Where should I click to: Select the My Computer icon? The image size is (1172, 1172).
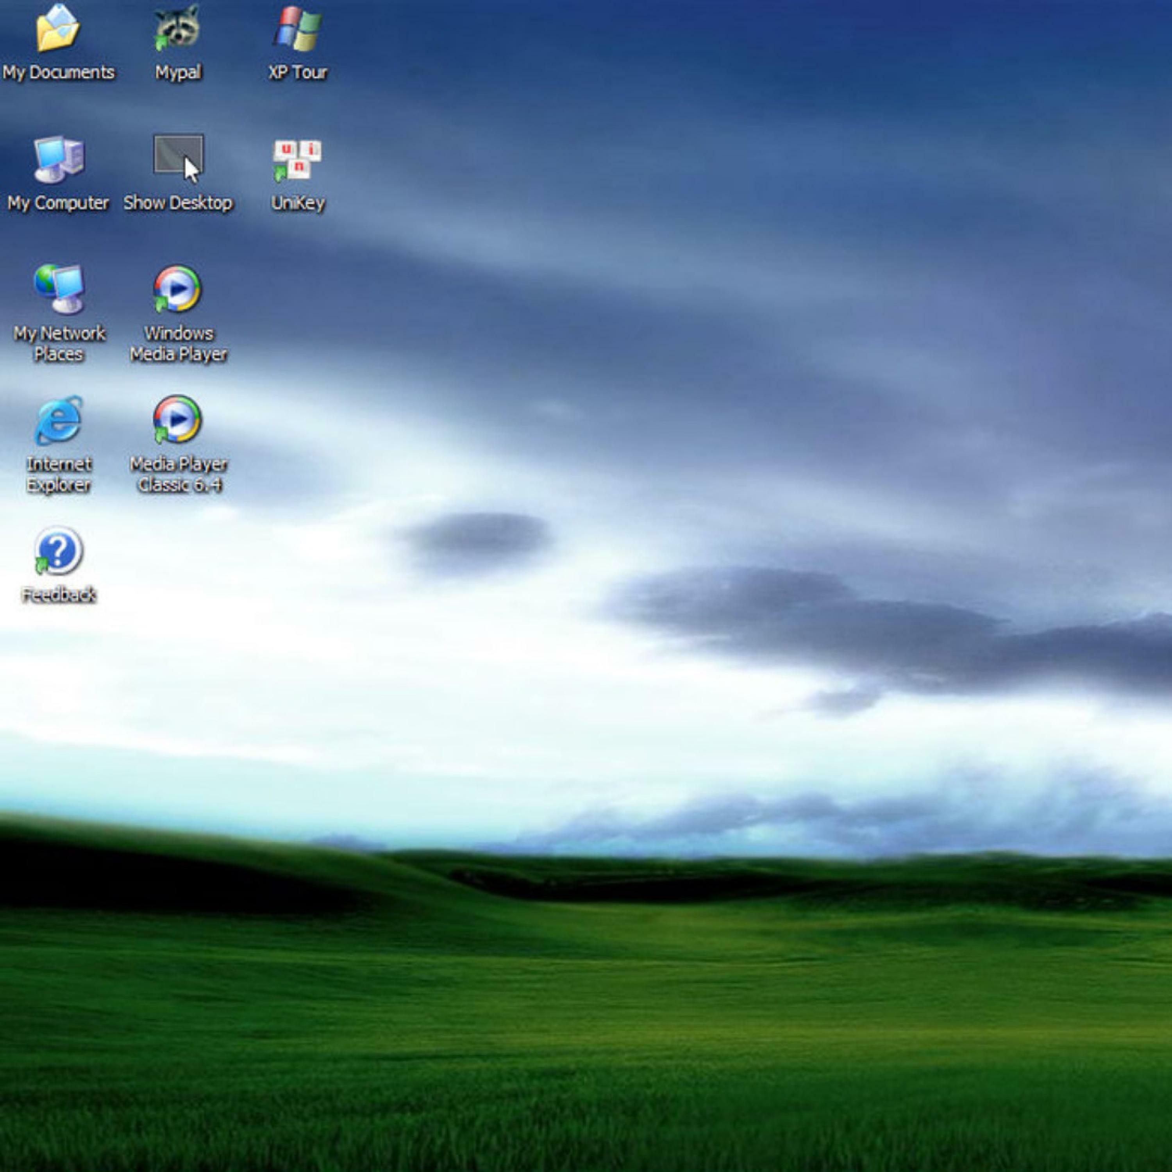tap(58, 159)
